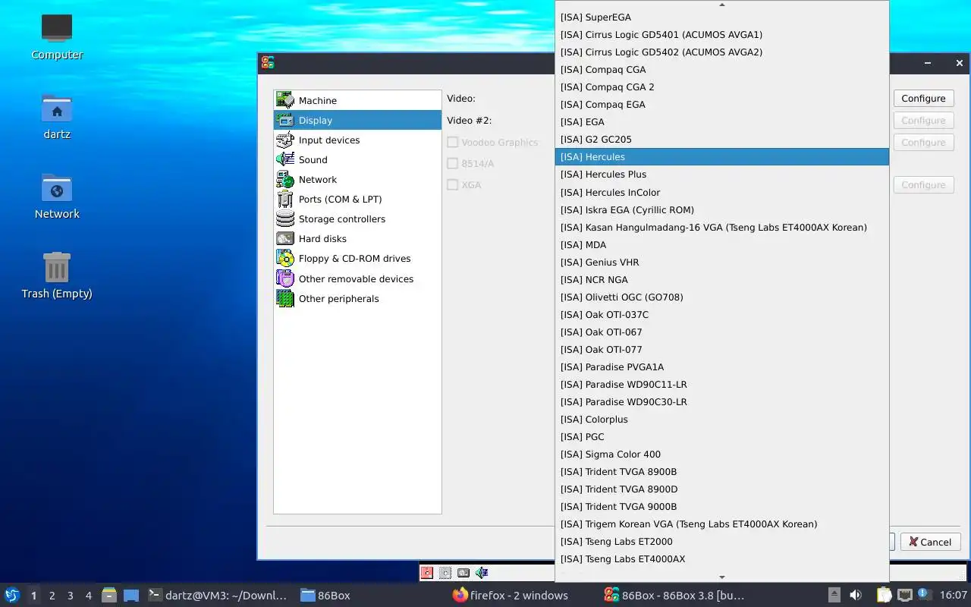Switch to workspace 3
This screenshot has height=607, width=971.
point(71,596)
